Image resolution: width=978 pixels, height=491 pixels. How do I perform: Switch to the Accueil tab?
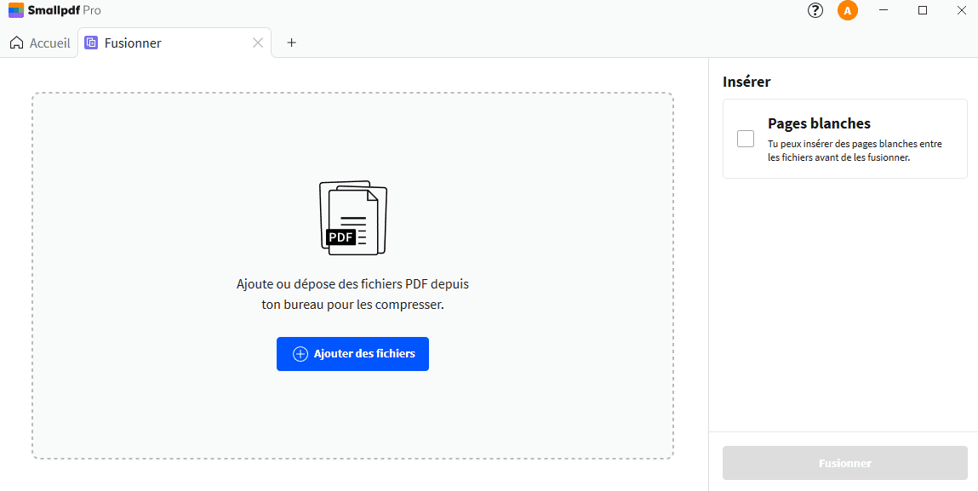click(x=40, y=43)
